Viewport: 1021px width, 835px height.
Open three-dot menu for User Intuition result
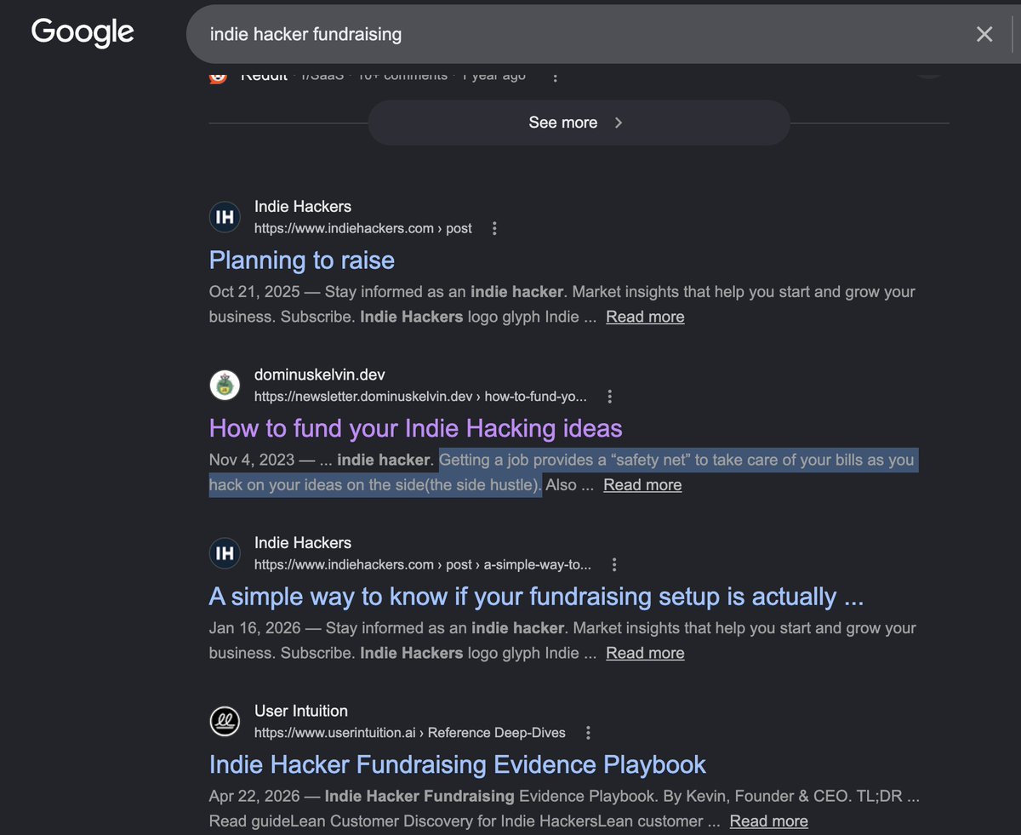(x=588, y=733)
